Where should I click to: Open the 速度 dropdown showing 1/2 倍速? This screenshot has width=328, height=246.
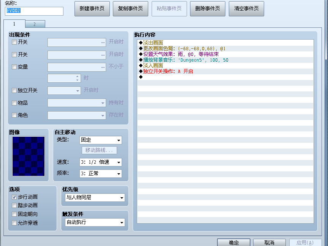coord(101,162)
